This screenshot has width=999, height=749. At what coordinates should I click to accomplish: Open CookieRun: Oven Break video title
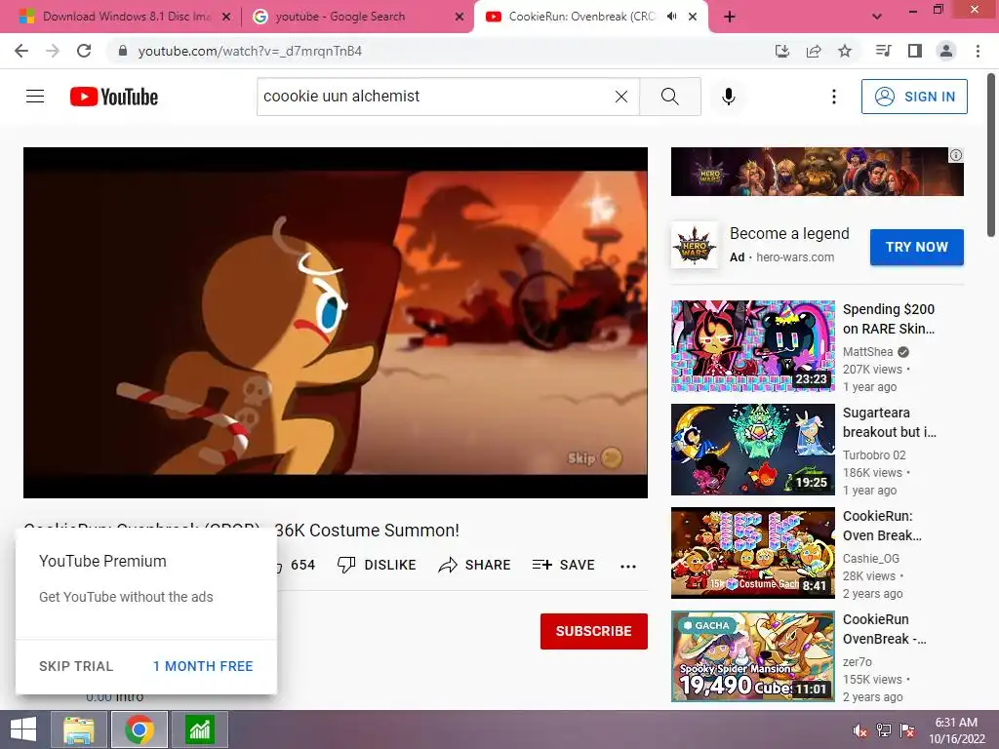click(882, 526)
